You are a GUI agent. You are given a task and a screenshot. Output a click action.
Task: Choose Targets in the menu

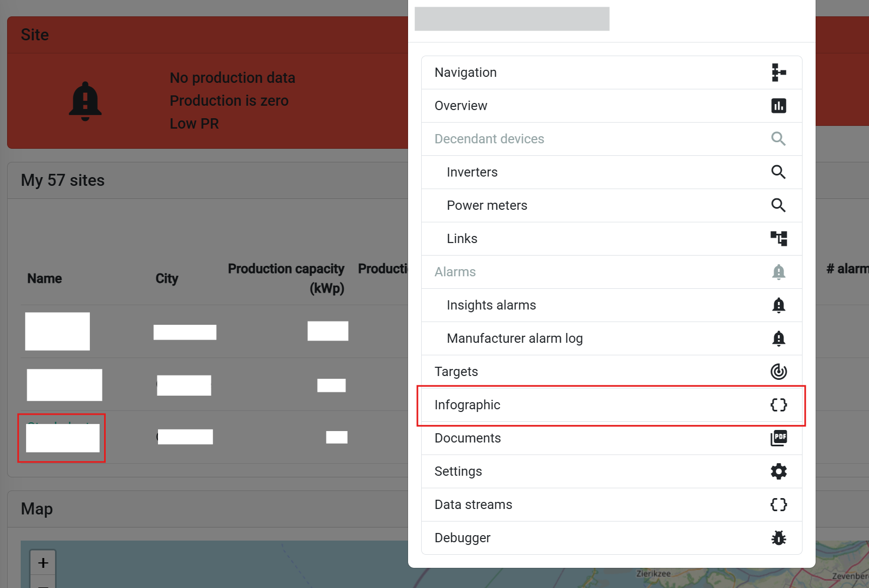[x=611, y=372]
